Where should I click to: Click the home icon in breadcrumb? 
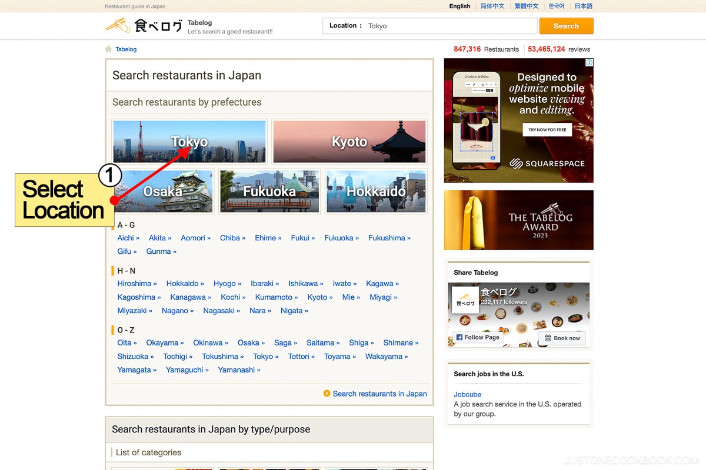[x=108, y=49]
